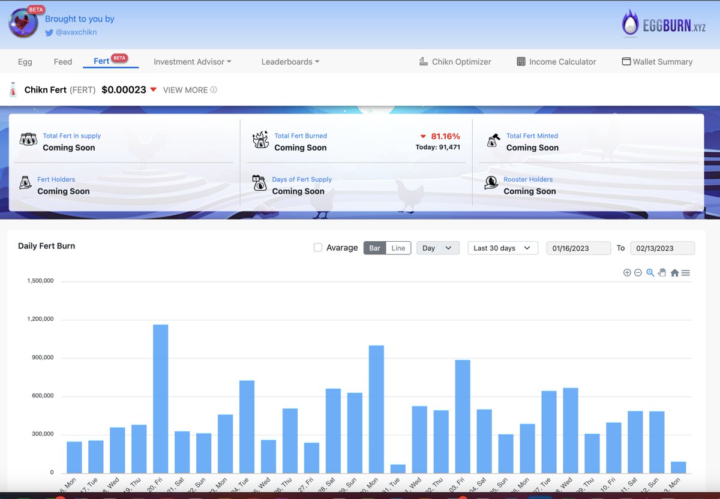Click the last bar for 13, Mon

678,467
